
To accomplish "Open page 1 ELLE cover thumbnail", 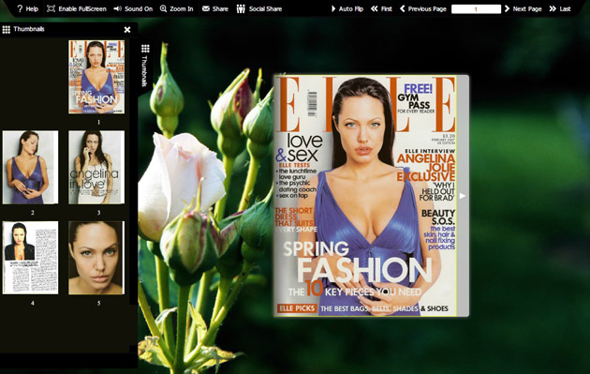I will pyautogui.click(x=96, y=77).
